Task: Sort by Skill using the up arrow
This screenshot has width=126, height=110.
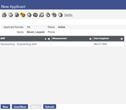Action: 46,39
